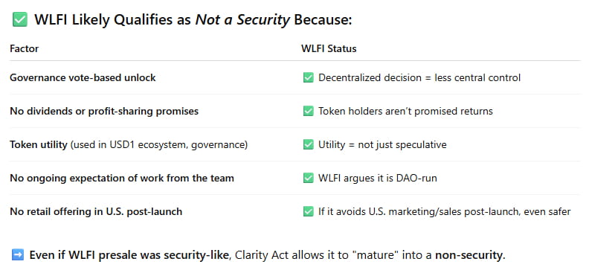Click the blue right-arrow emoji at the bottom

point(18,255)
